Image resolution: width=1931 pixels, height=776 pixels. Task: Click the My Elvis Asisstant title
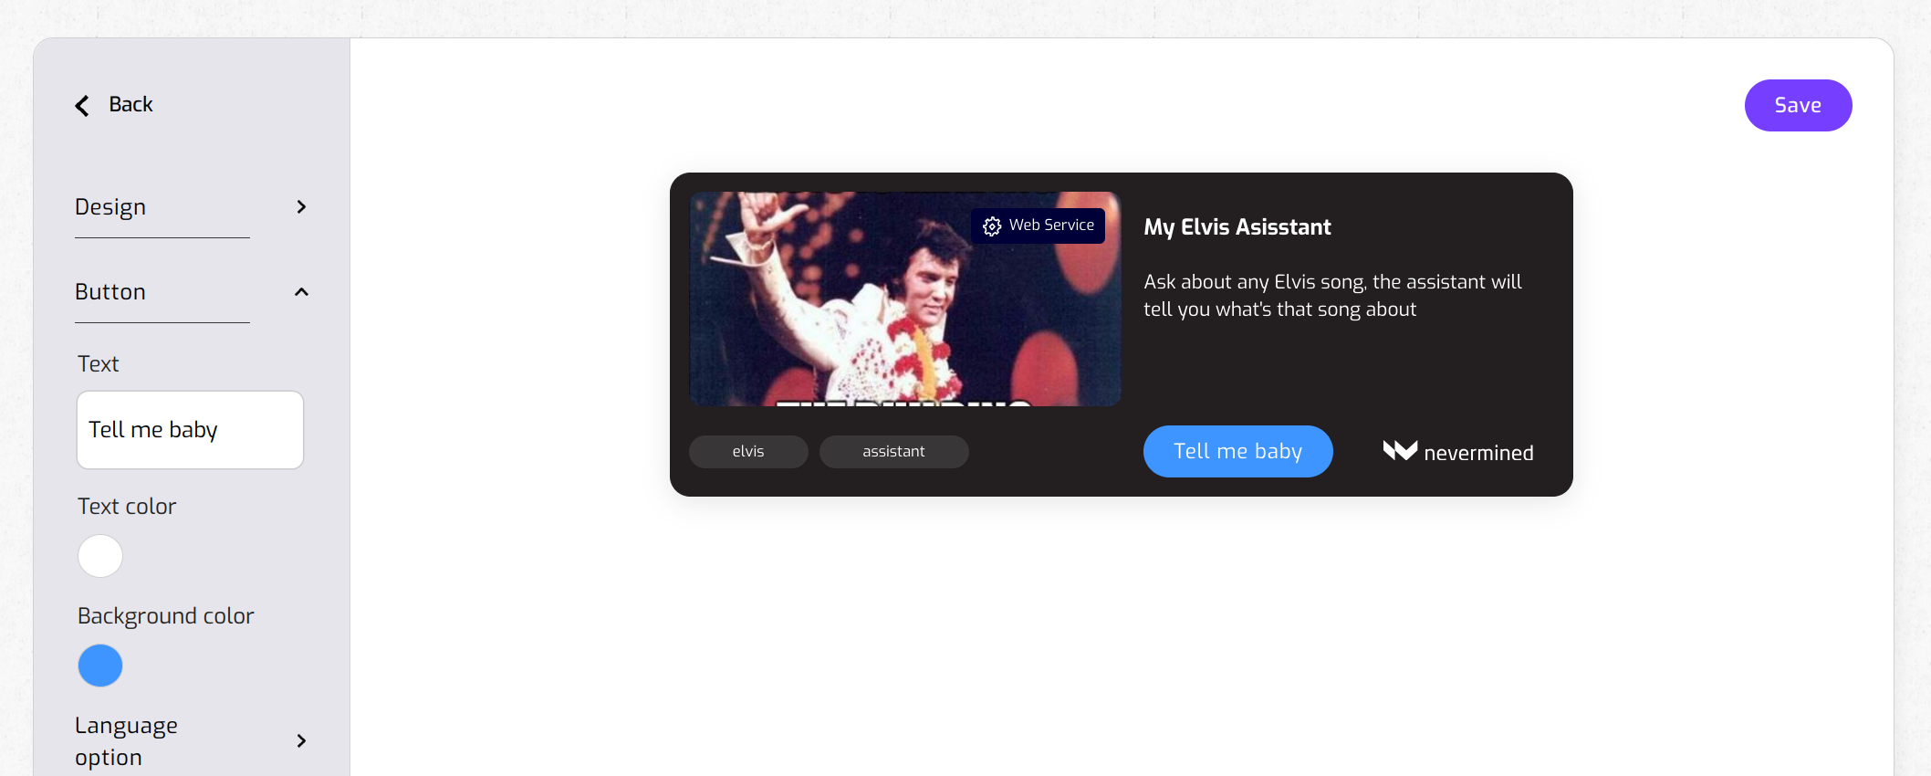click(x=1237, y=227)
